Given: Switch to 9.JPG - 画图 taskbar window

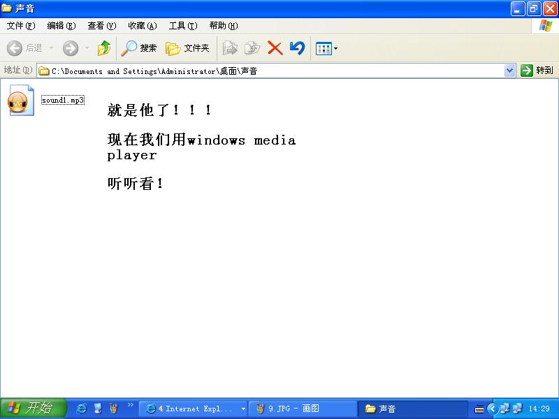Looking at the screenshot, I should click(x=302, y=409).
